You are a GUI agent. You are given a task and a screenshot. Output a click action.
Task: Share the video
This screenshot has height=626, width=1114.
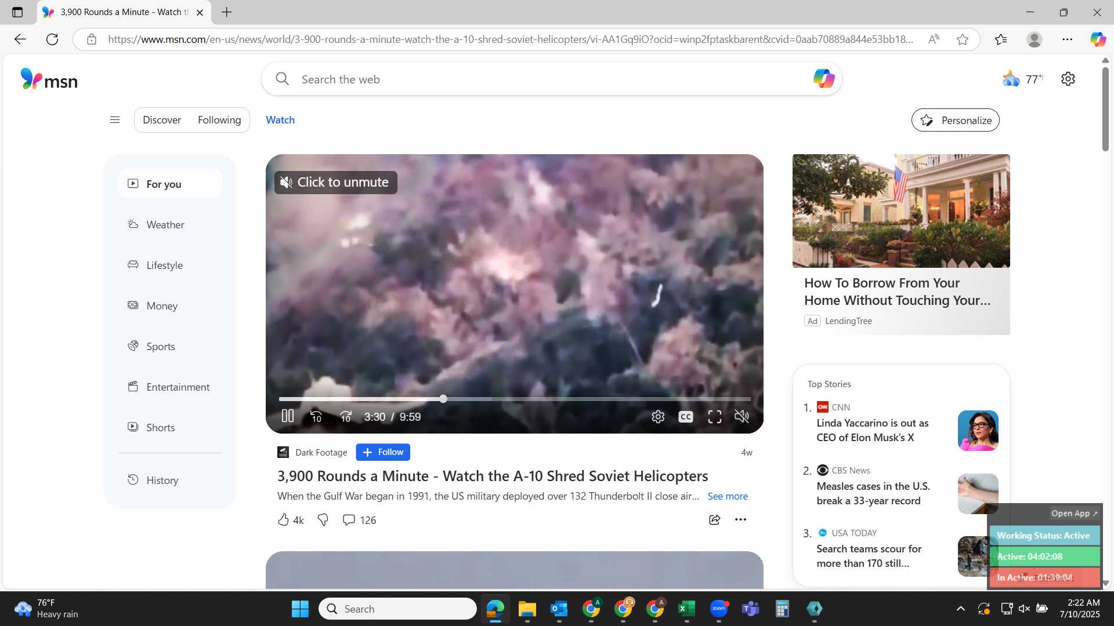coord(715,520)
